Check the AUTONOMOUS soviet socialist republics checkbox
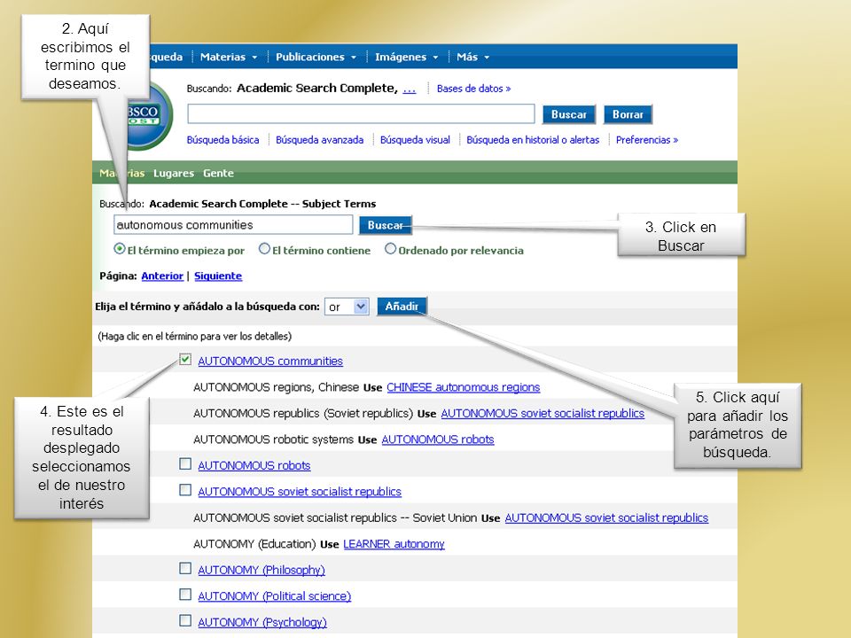The height and width of the screenshot is (638, 851). [185, 490]
